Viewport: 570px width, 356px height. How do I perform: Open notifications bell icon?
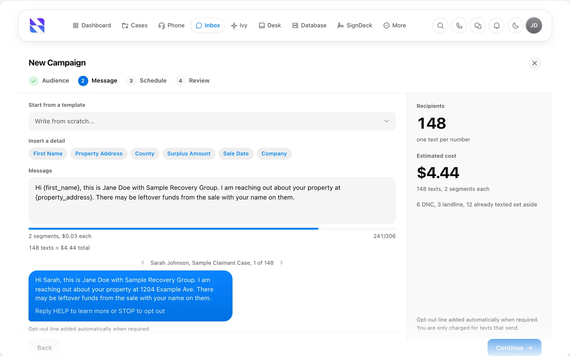point(497,26)
